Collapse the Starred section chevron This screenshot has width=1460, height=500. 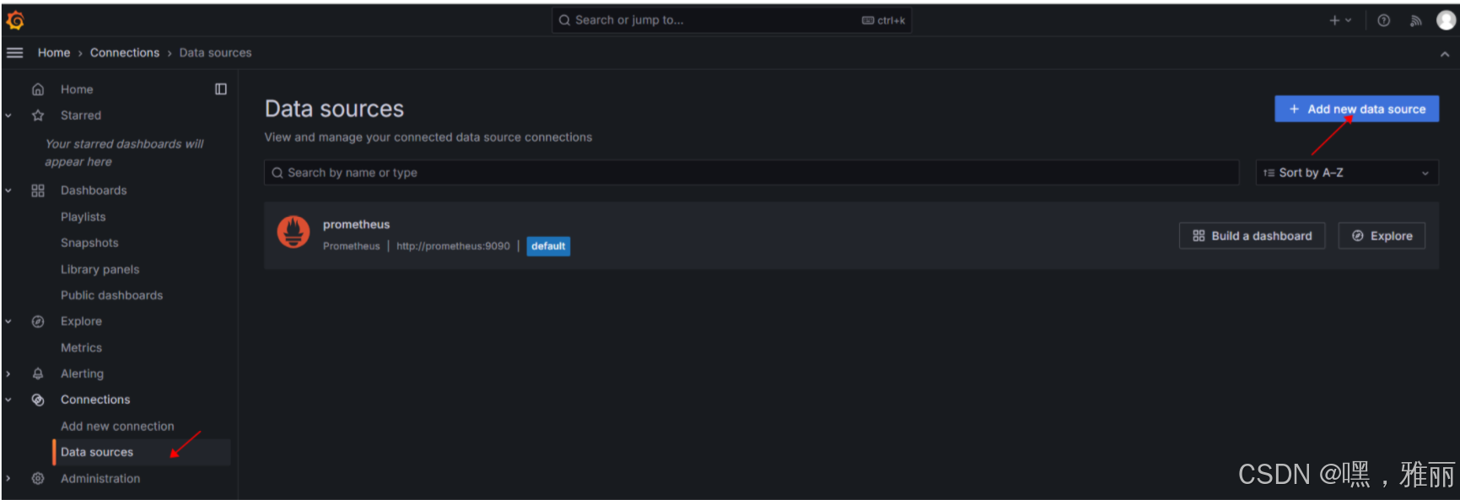click(x=8, y=116)
